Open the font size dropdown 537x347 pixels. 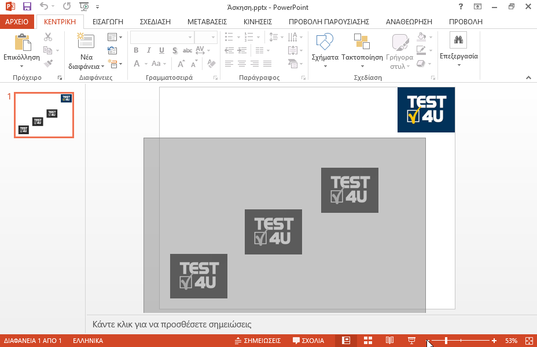(214, 37)
